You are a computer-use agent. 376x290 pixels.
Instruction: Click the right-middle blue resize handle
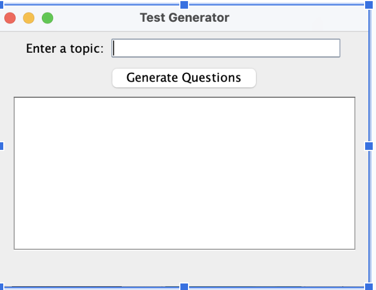(x=369, y=146)
